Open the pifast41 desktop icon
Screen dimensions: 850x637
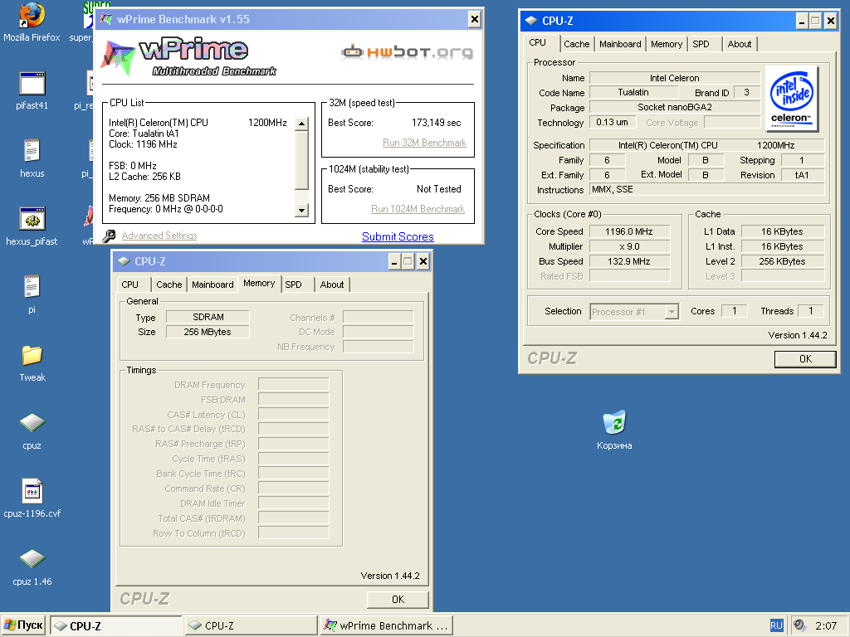[32, 90]
